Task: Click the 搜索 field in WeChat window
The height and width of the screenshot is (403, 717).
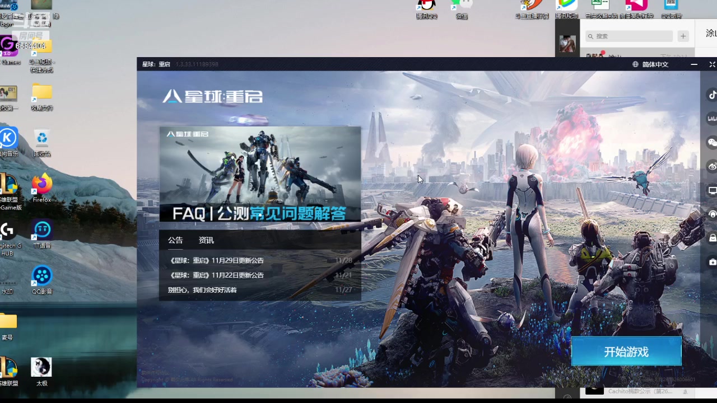Action: (629, 36)
